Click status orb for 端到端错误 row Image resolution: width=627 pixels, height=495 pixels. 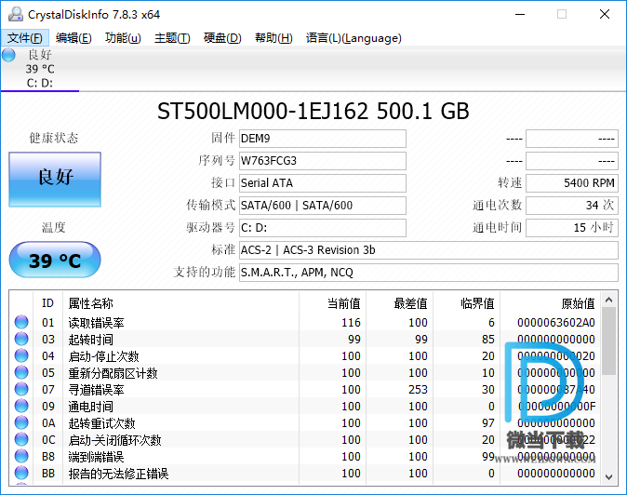[x=21, y=456]
